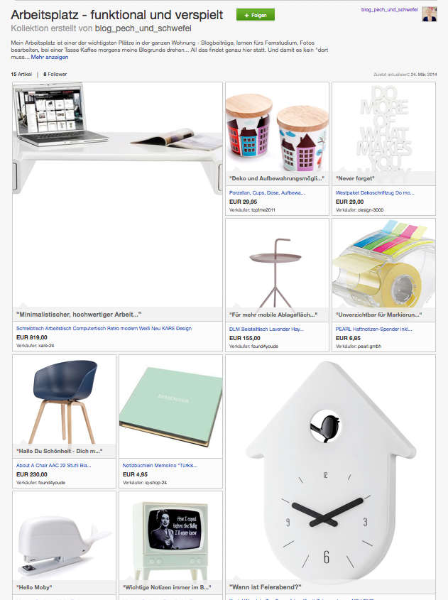Viewport: 448px width, 600px height.
Task: Select the lavender DLM side table image
Action: point(277,263)
